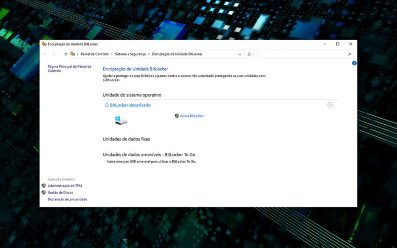Click the Windows C: drive icon
The height and width of the screenshot is (248, 397).
coord(121,120)
